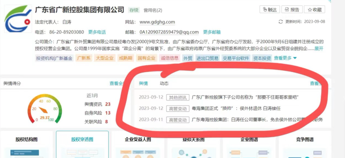This screenshot has height=158, width=345.
Task: Click the 收藏 favorite button
Action: point(314,10)
